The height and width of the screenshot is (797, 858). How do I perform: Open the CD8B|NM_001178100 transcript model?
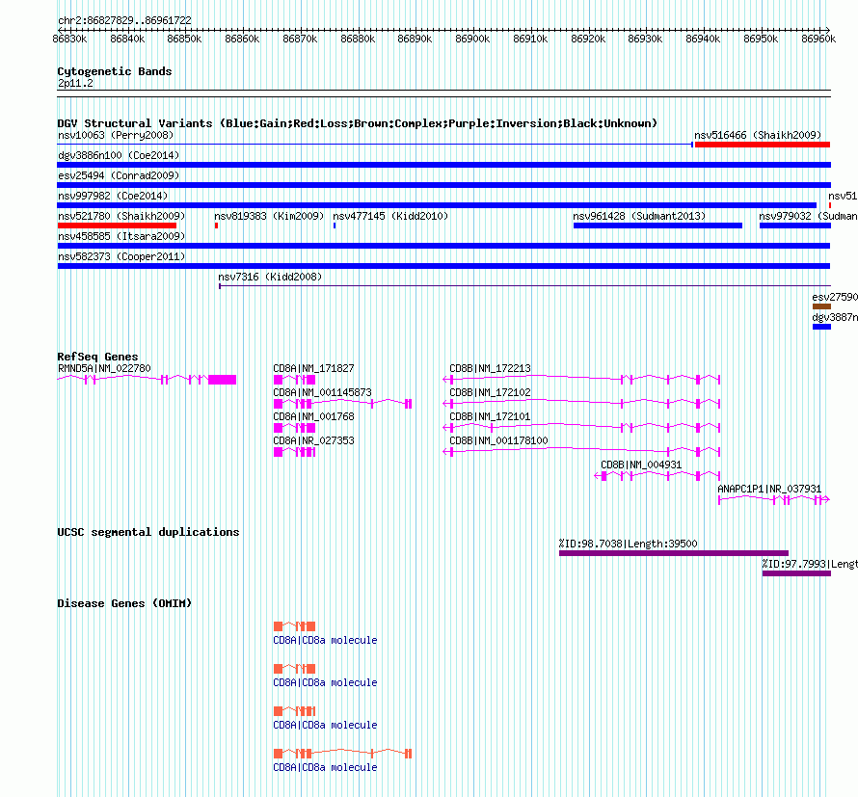click(581, 452)
